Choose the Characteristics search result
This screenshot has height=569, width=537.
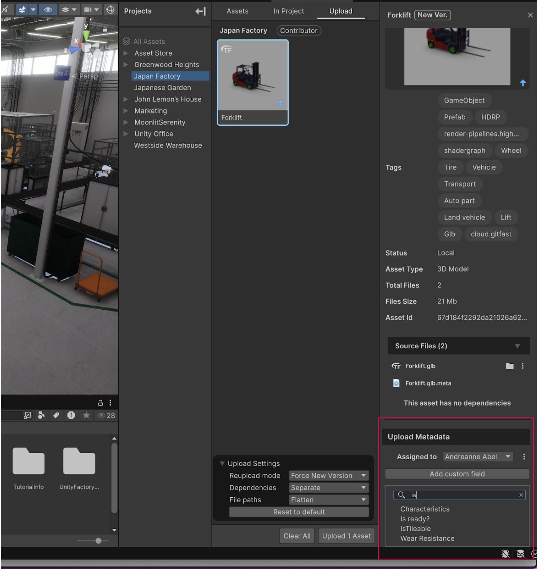(x=425, y=509)
